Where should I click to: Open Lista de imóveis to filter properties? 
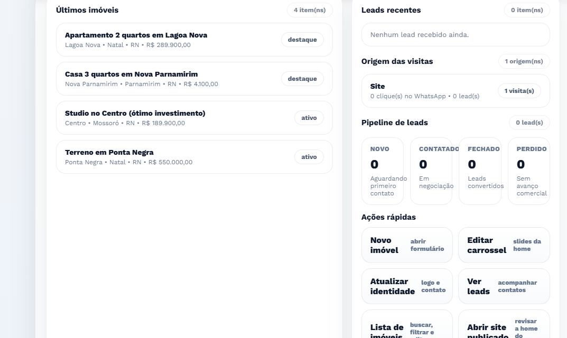(406, 326)
